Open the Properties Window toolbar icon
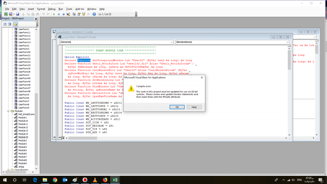 pos(79,14)
